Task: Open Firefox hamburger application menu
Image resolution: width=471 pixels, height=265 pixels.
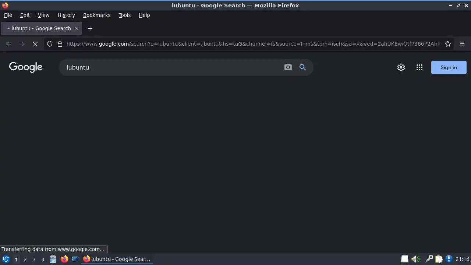Action: (462, 44)
